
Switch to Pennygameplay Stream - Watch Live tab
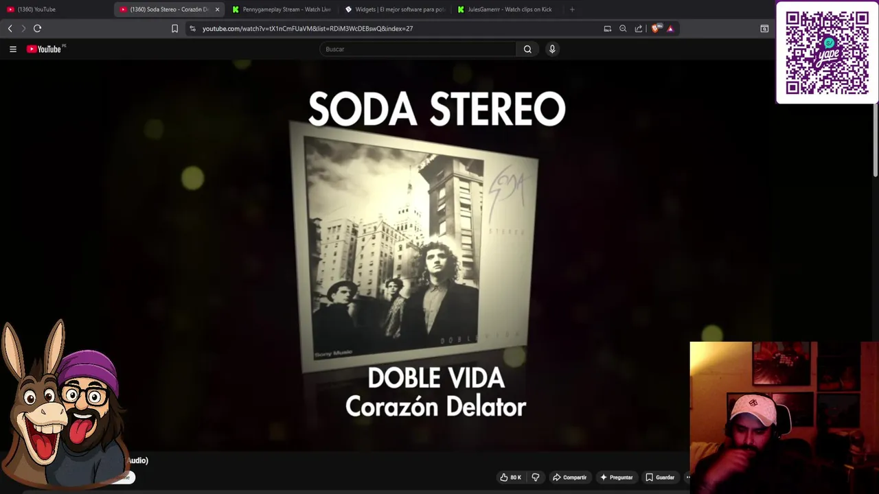click(282, 10)
